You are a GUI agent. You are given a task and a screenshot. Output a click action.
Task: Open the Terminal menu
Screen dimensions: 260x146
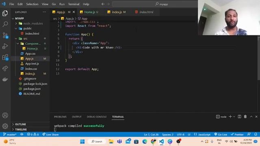pyautogui.click(x=74, y=4)
